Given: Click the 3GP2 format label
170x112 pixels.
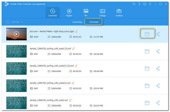Looking at the screenshot, I should pyautogui.click(x=36, y=37).
